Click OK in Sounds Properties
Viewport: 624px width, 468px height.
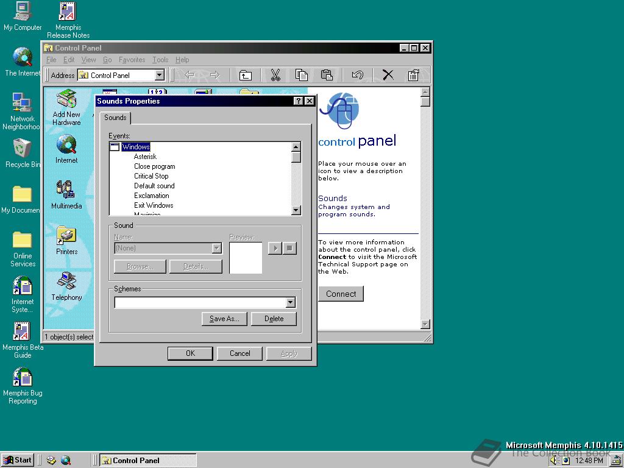(x=190, y=353)
